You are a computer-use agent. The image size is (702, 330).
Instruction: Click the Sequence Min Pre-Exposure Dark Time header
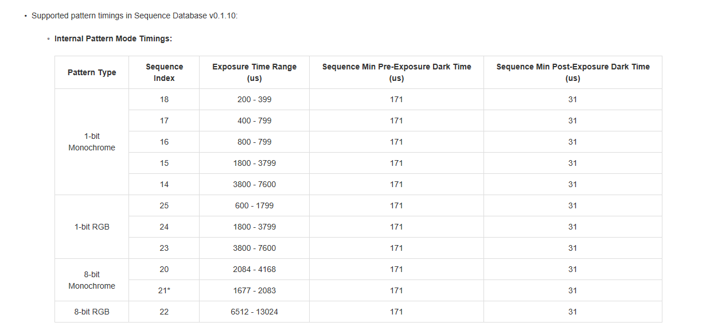[x=396, y=72]
